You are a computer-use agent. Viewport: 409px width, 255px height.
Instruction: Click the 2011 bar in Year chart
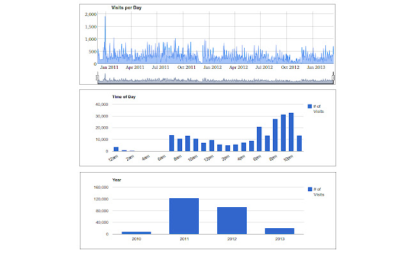(184, 216)
